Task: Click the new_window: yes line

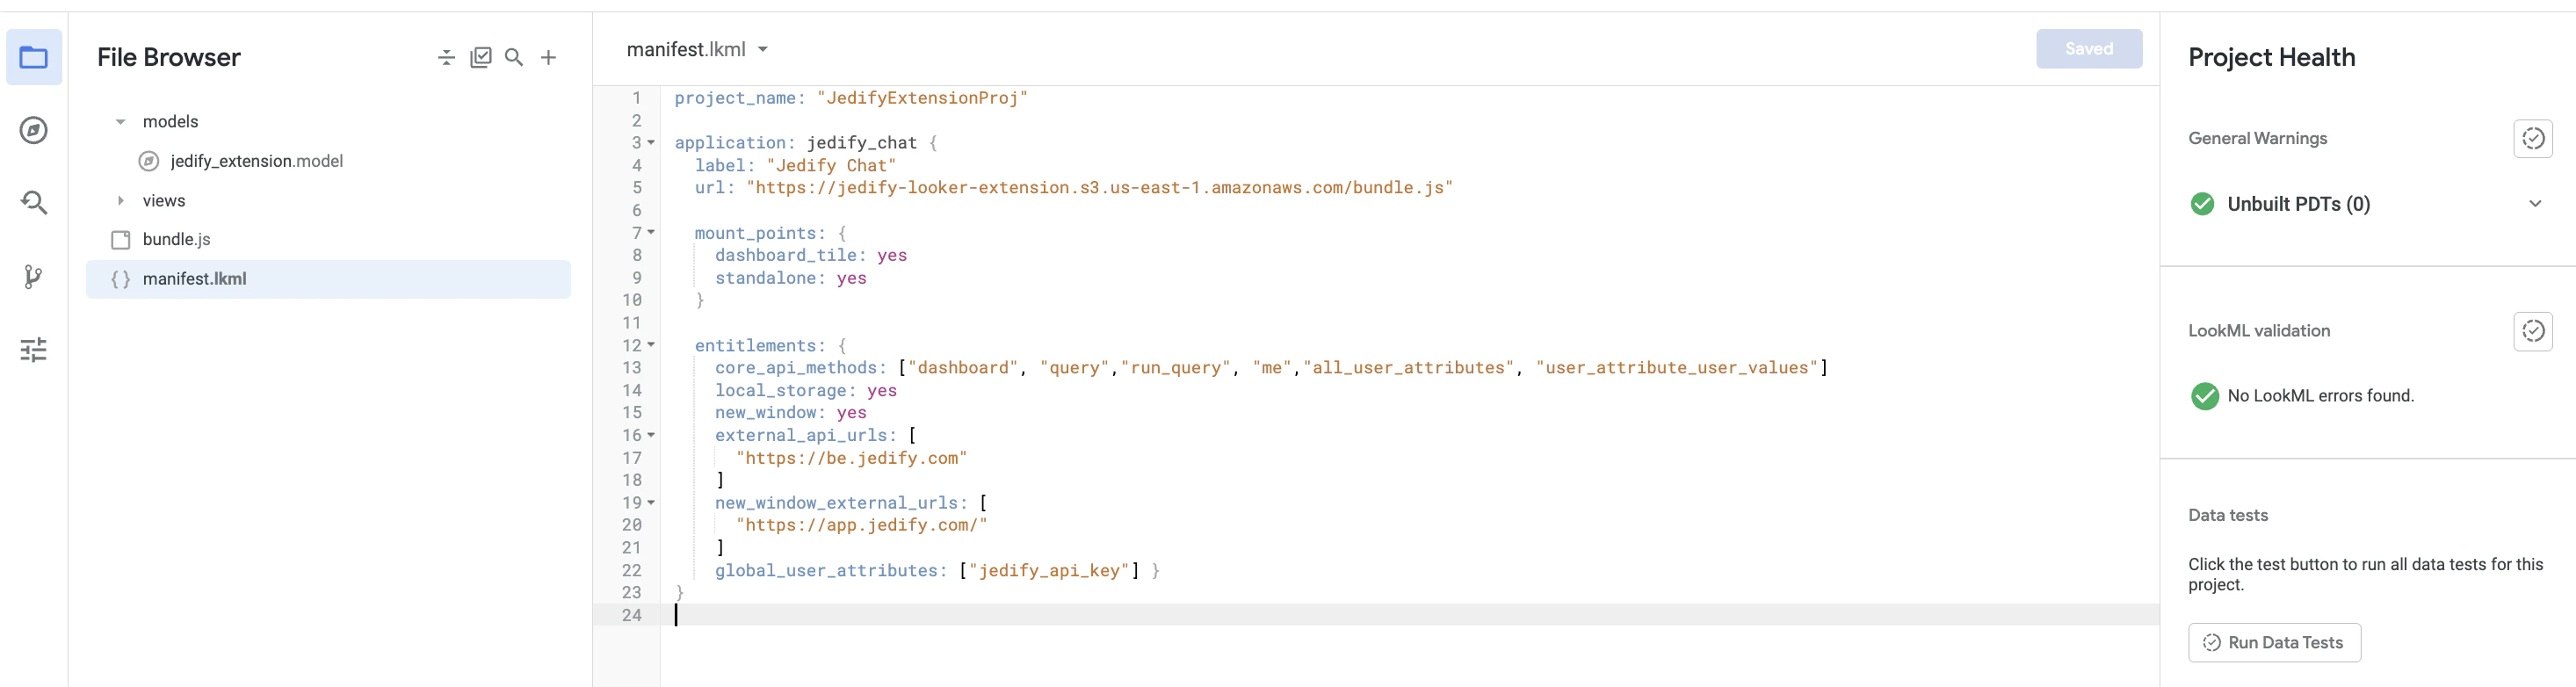Action: pyautogui.click(x=790, y=413)
